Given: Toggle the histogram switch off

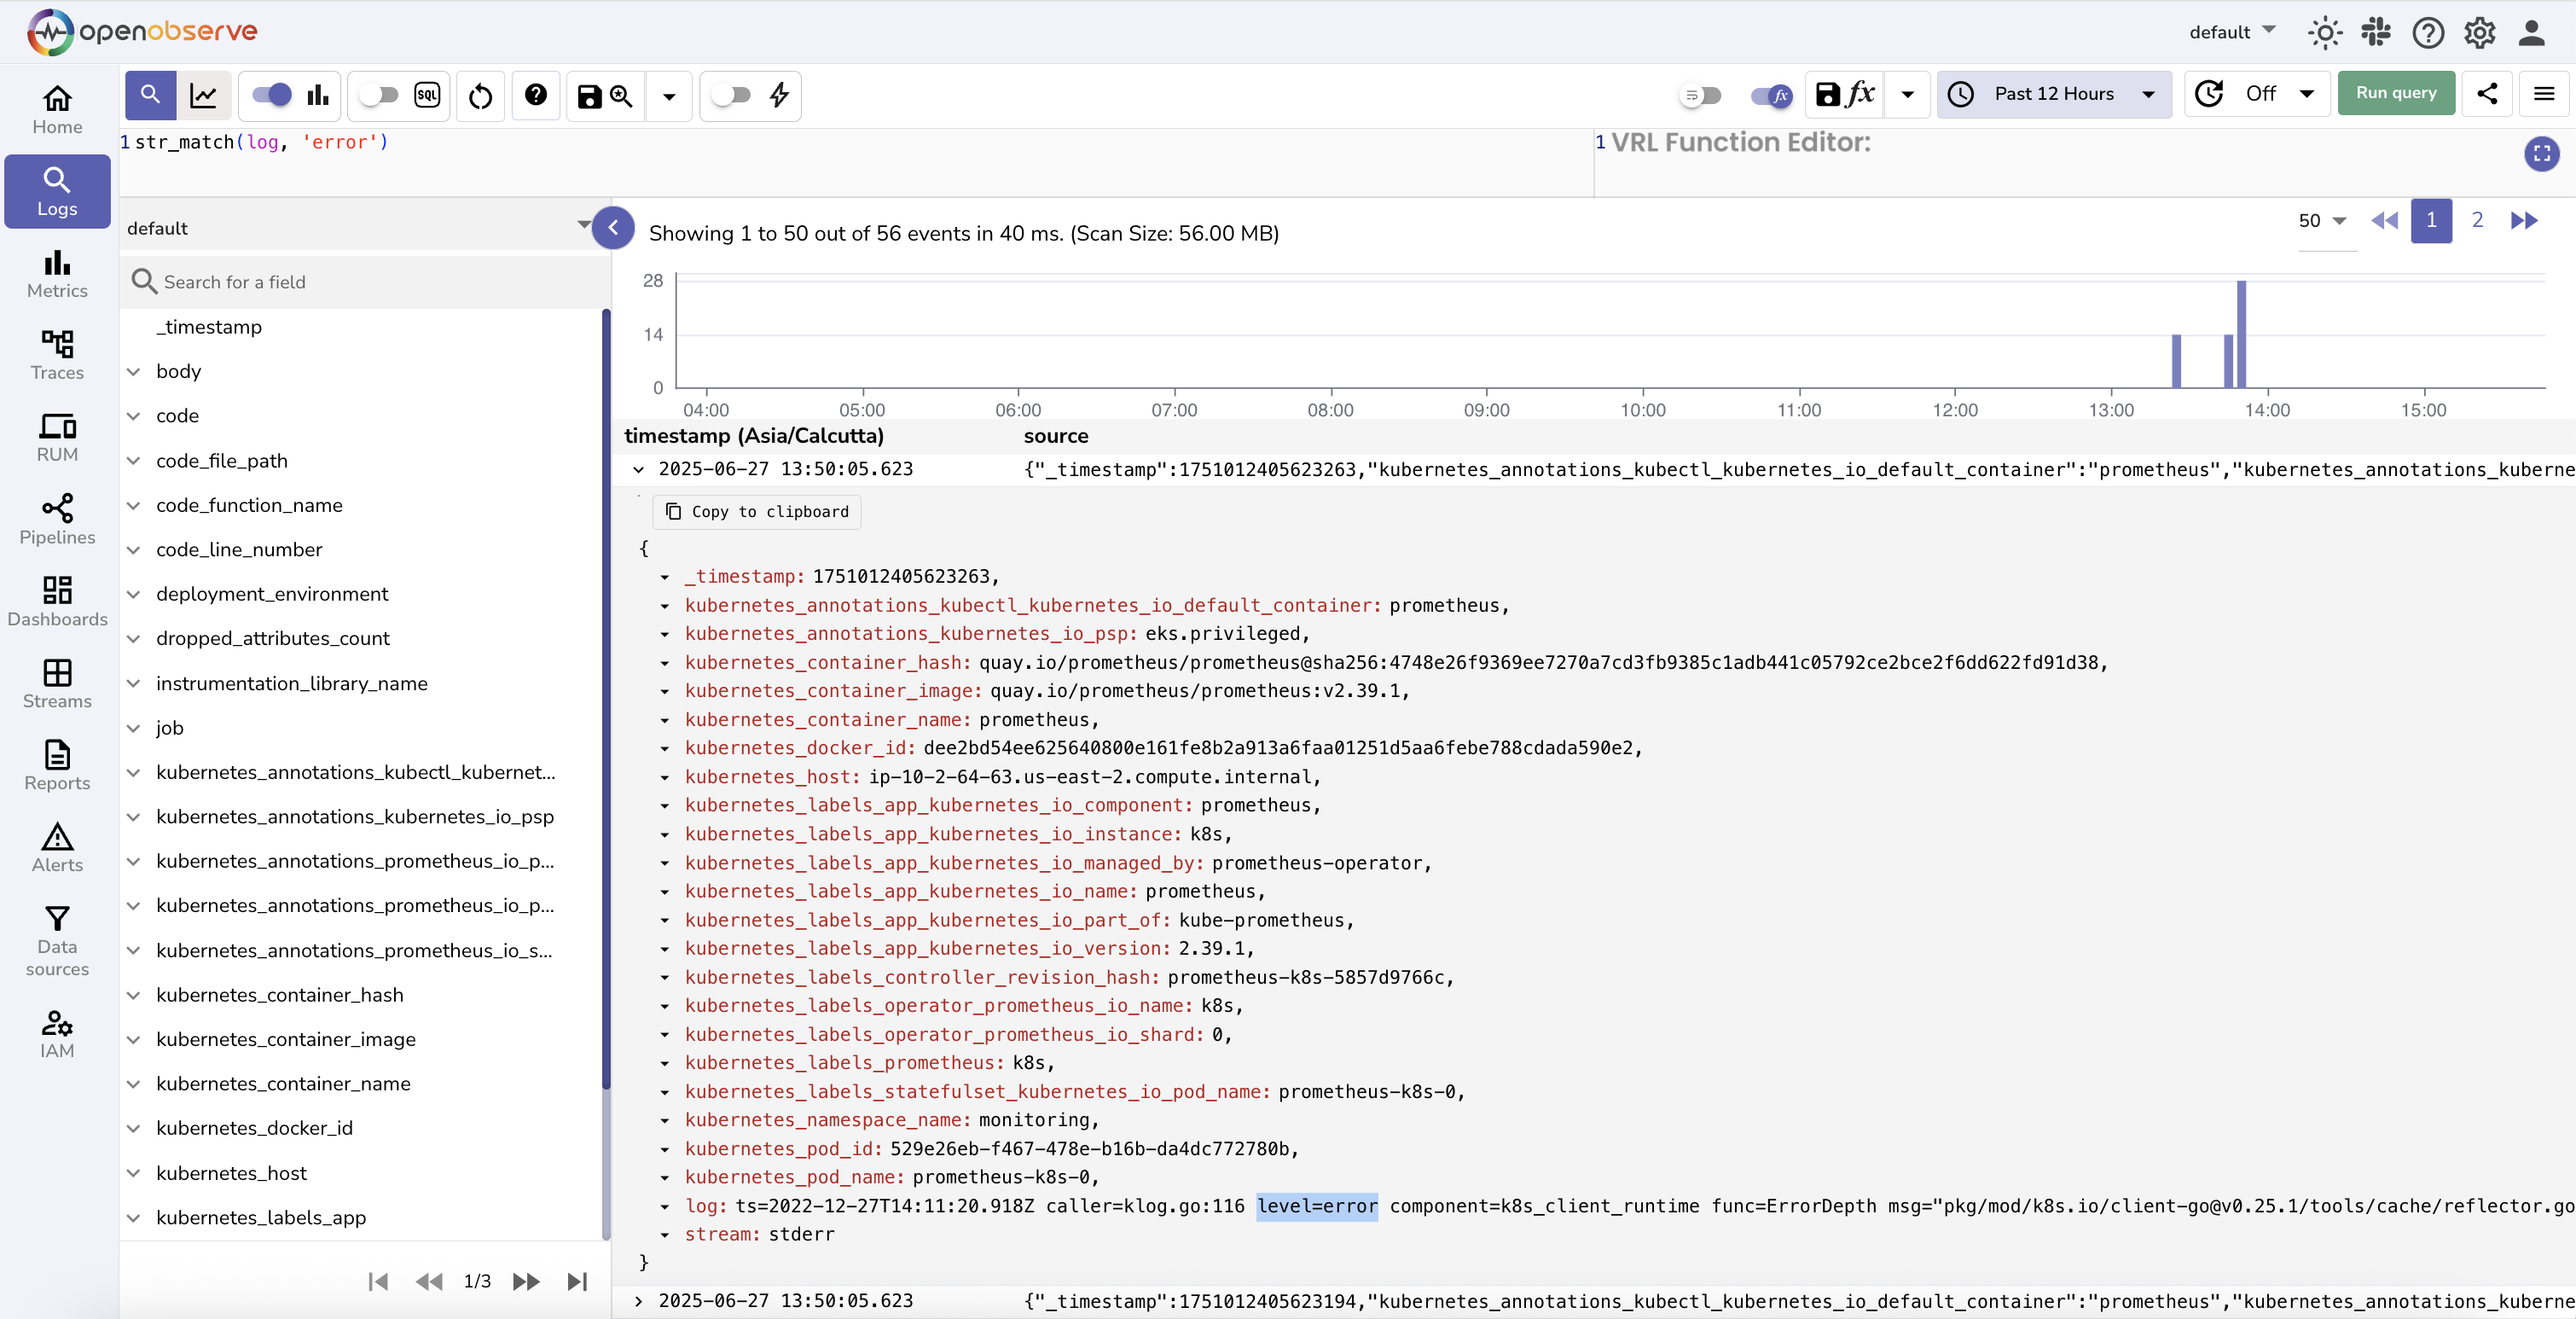Looking at the screenshot, I should click(x=272, y=95).
